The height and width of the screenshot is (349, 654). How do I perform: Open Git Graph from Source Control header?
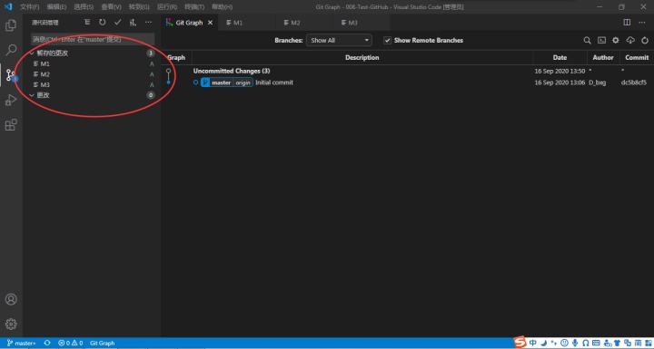133,23
